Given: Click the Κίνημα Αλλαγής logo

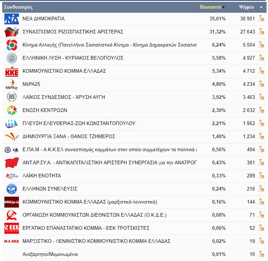Looking at the screenshot, I should tap(12, 45).
